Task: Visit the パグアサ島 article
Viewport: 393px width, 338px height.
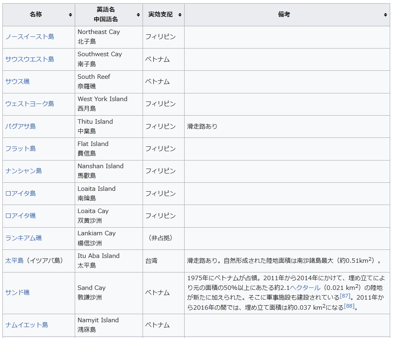Action: coord(21,126)
